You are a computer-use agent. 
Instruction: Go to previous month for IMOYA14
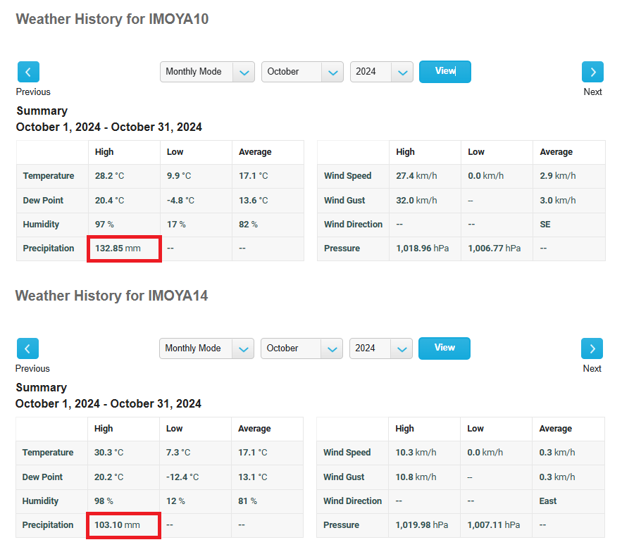click(27, 348)
